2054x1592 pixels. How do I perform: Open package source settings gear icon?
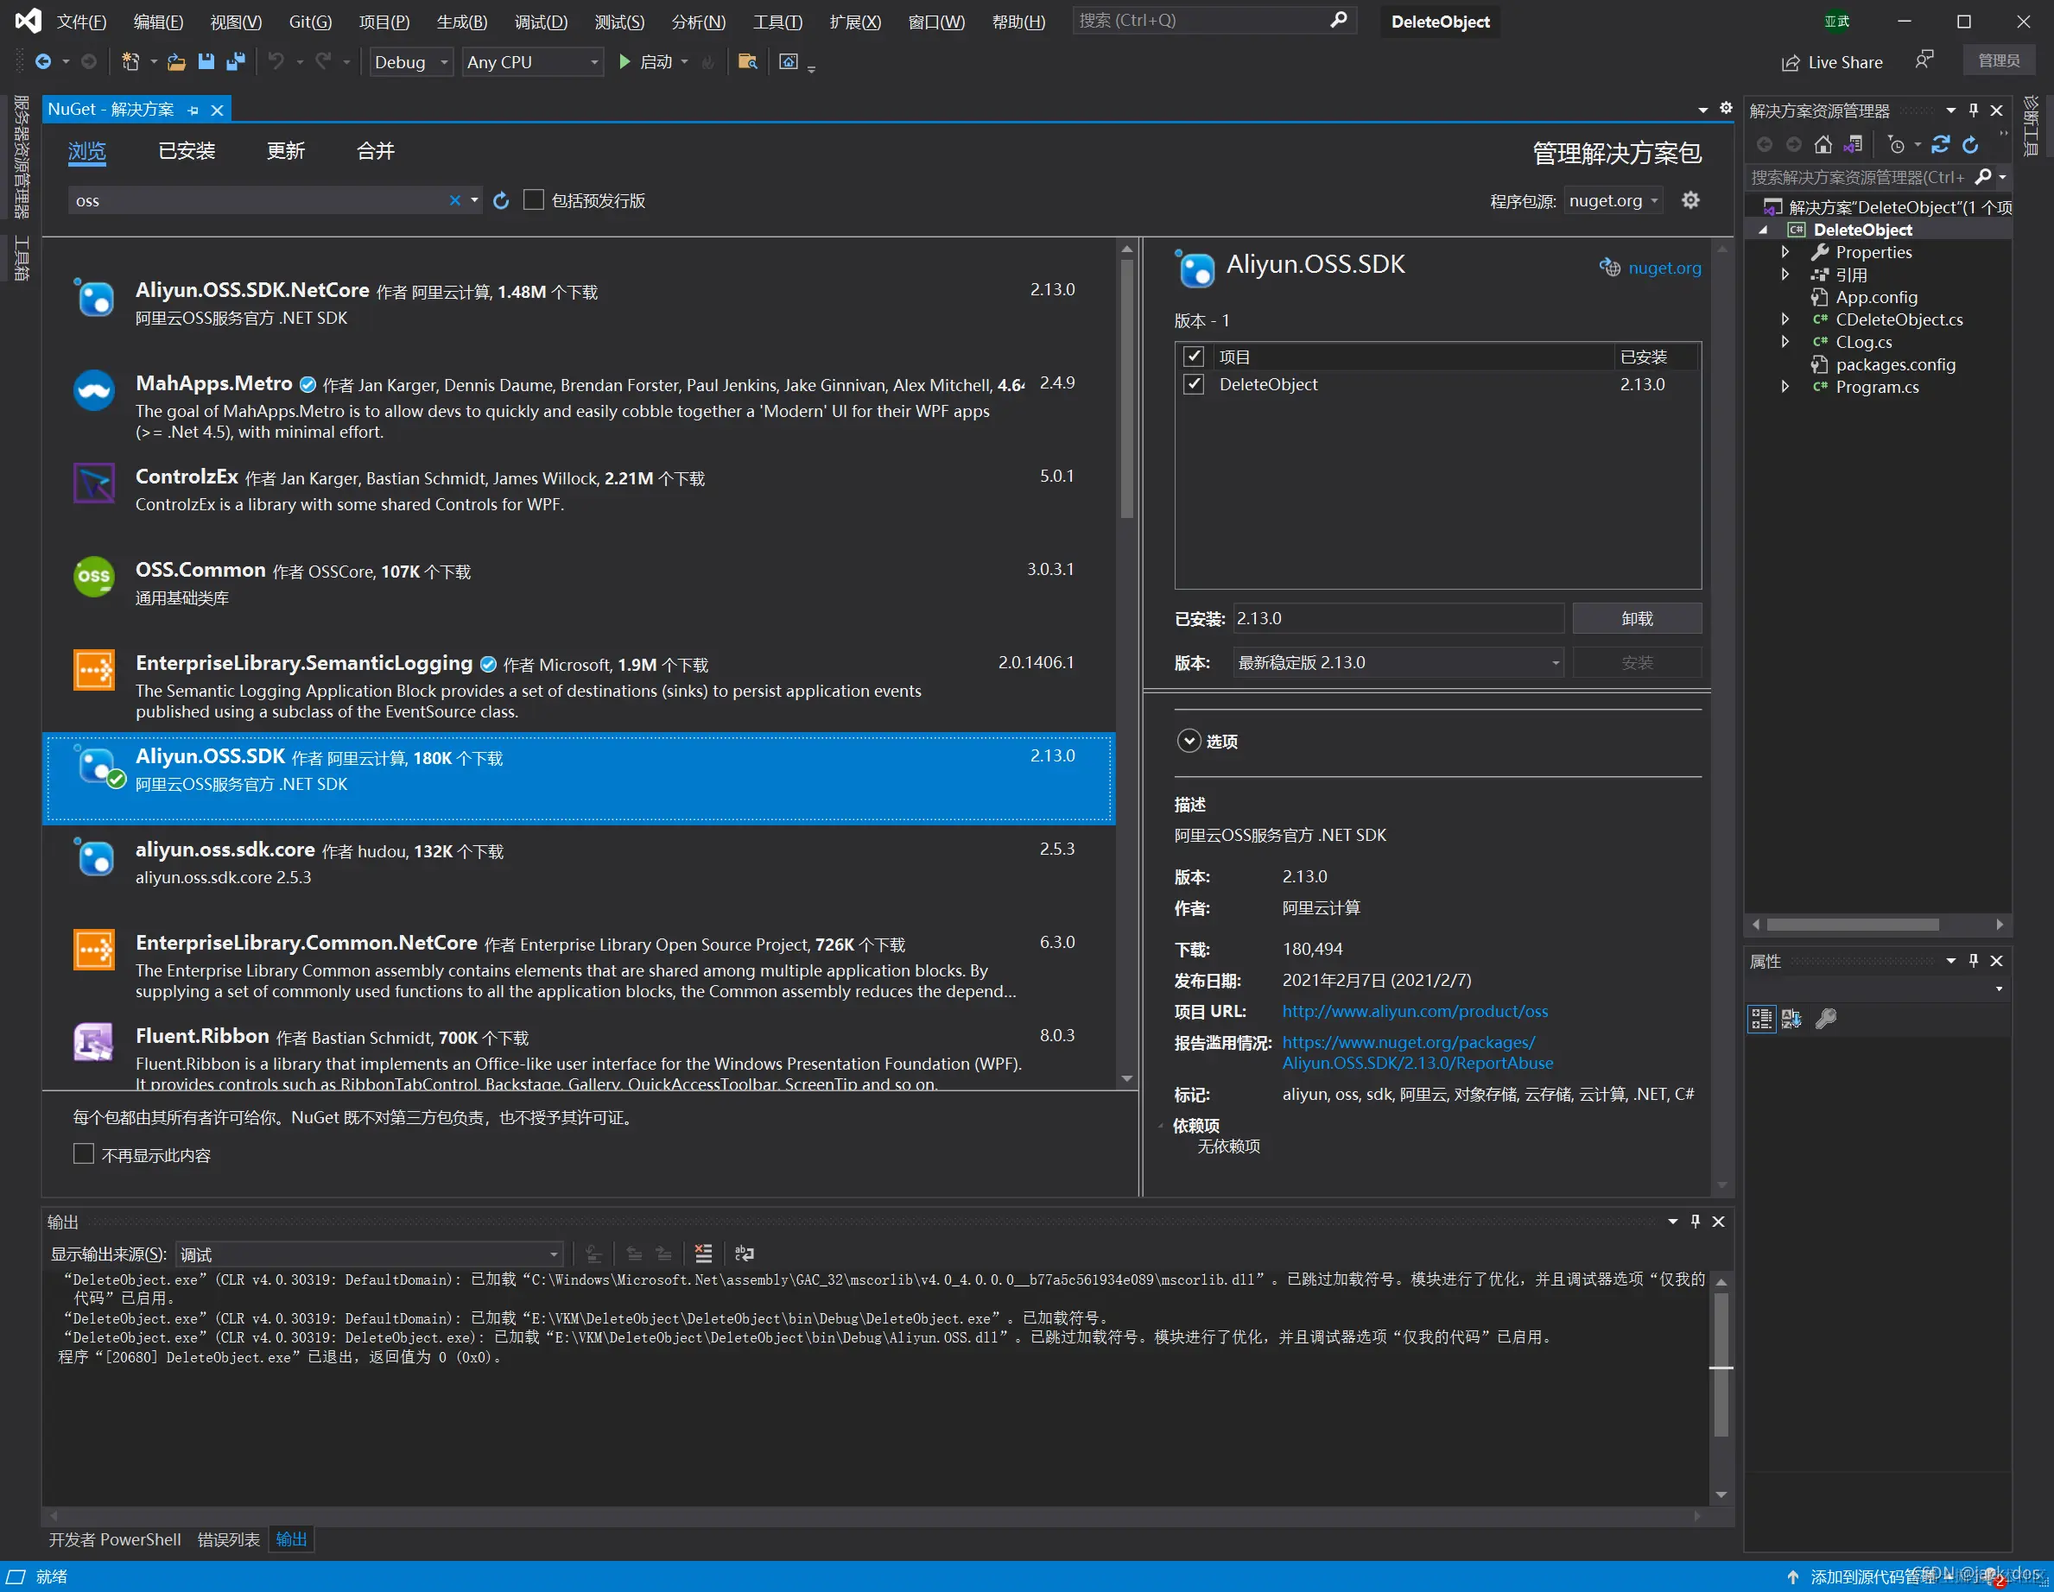tap(1690, 200)
